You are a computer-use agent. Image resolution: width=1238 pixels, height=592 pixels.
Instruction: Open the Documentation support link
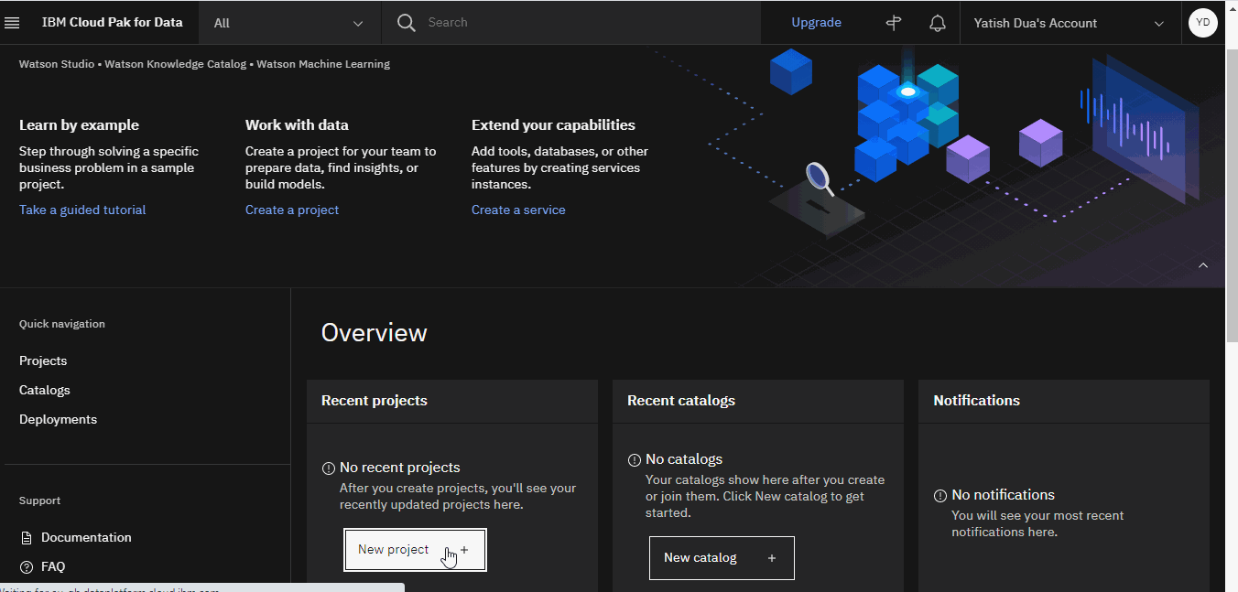86,537
